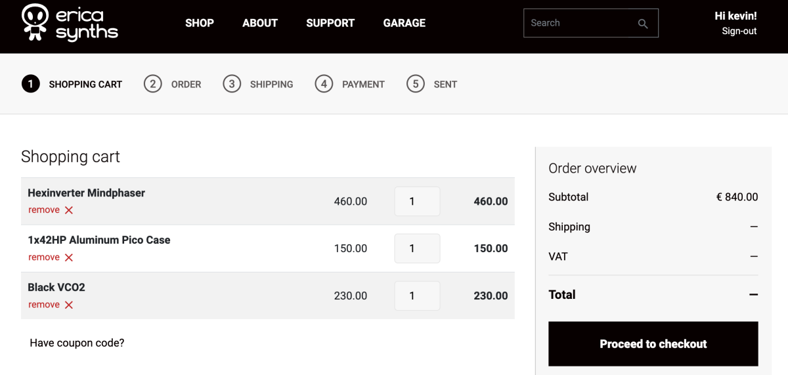Open the 1x42HP Aluminum Pico Case name
Viewport: 788px width, 375px height.
(x=99, y=240)
